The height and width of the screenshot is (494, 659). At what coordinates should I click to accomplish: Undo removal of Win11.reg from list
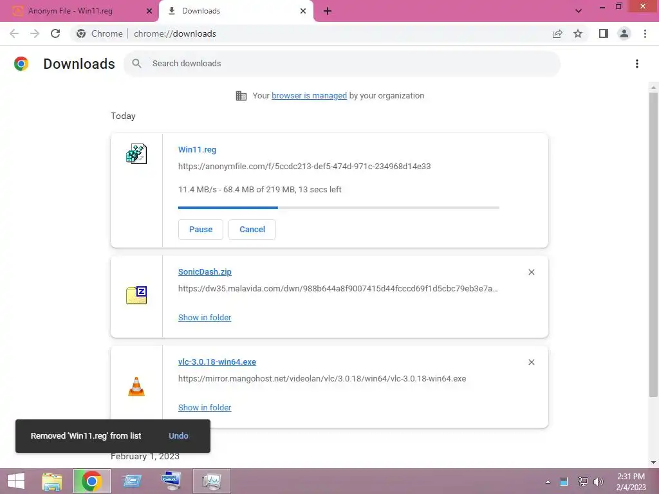click(178, 435)
